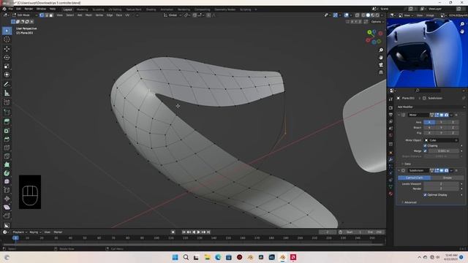
Task: Select Catmull-Clark subdivision type
Action: [x=415, y=178]
